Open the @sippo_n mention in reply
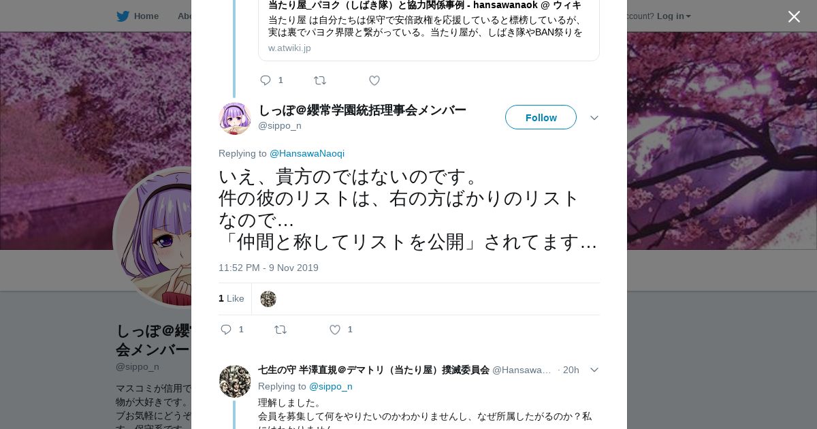The width and height of the screenshot is (817, 429). [x=331, y=386]
